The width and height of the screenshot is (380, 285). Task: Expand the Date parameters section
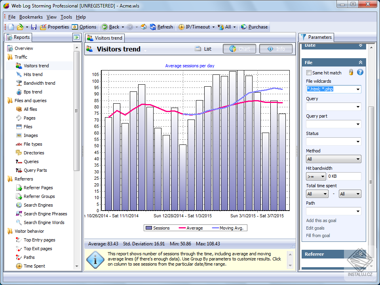pos(361,45)
